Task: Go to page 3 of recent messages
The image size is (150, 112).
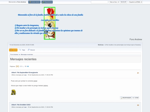Action: pyautogui.click(x=22, y=66)
